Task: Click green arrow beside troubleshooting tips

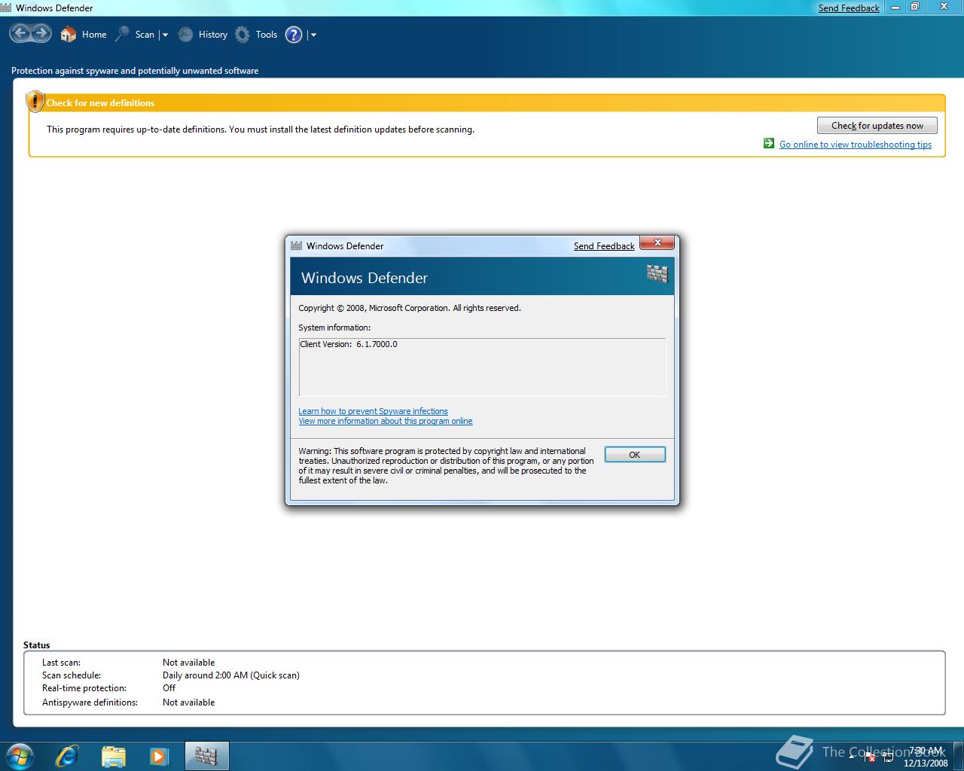Action: point(769,143)
